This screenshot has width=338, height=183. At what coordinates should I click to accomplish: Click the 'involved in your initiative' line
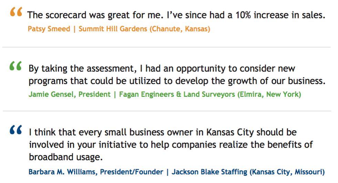point(171,145)
